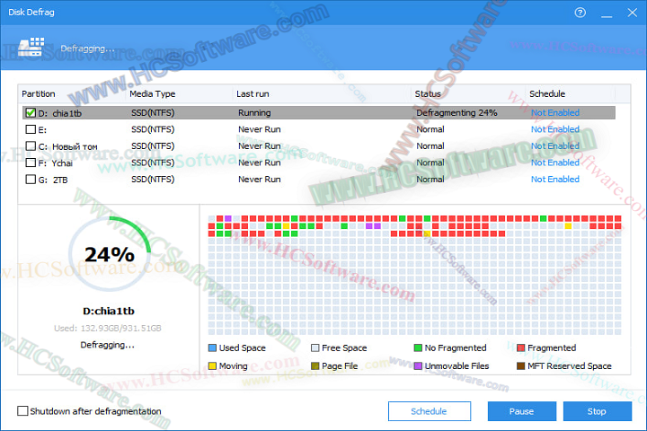Click the 'SSD(NTFS)' media type in D: row
Screen dimensions: 647x431
(153, 112)
